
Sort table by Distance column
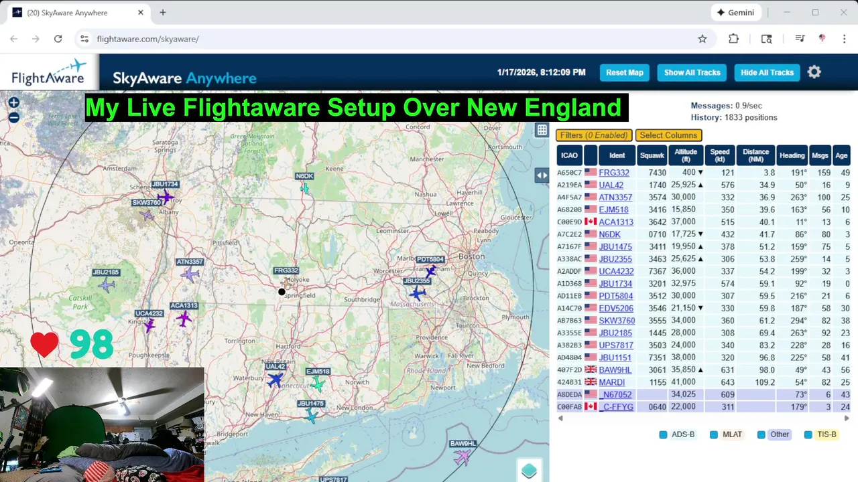755,155
